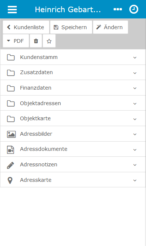Screen dimensions: 146x246
Task: Expand the Objektkarte section chevron
Action: [x=135, y=119]
